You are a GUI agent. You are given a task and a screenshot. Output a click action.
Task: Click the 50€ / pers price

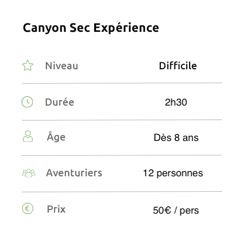pos(176,211)
